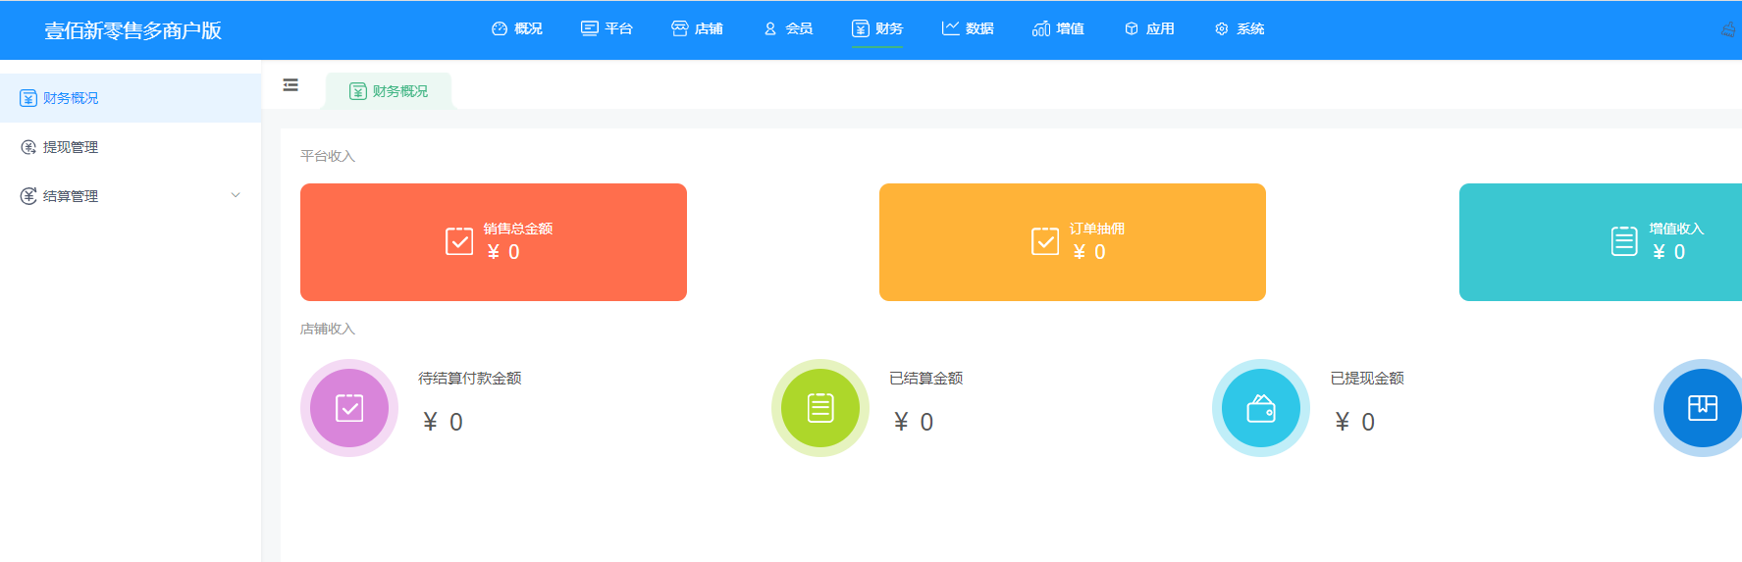This screenshot has width=1742, height=562.
Task: Click the yen icon on the 财务概况 tab
Action: pyautogui.click(x=358, y=91)
